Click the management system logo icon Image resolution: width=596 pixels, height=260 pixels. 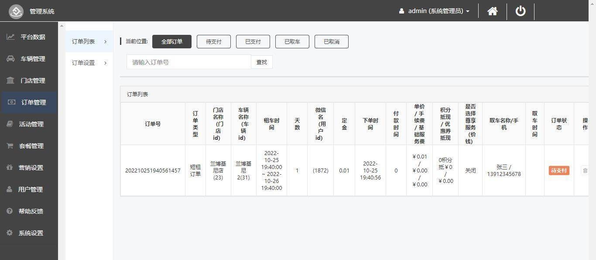[x=16, y=11]
